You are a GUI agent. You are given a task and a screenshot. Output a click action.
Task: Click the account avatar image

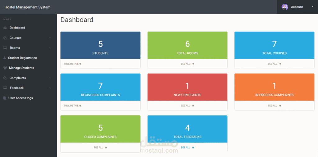(284, 7)
